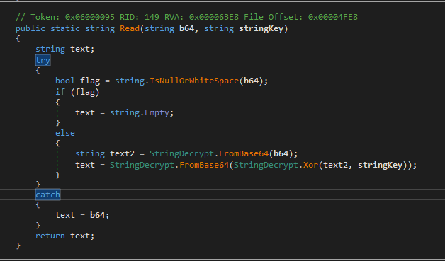Click the highlighted try keyword

pos(43,60)
